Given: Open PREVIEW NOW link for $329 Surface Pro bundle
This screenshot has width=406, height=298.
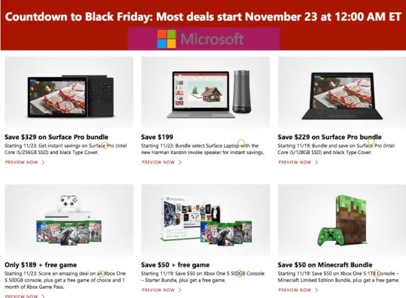Looking at the screenshot, I should tap(21, 162).
